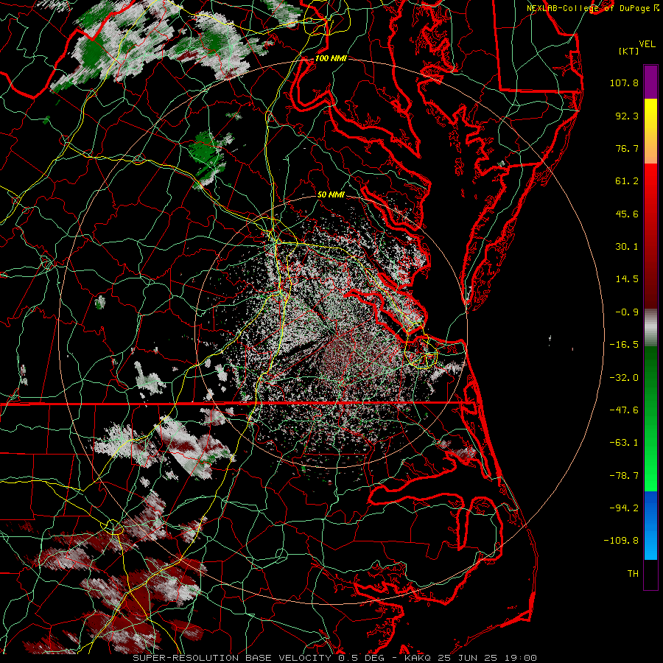Viewport: 663px width, 663px height.
Task: Click the -94.2 velocity scale value
Action: click(x=624, y=508)
